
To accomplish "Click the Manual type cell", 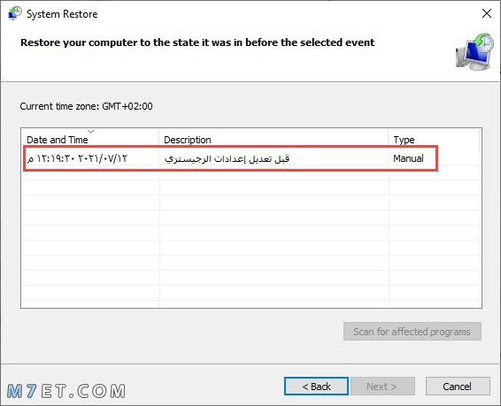I will 408,158.
